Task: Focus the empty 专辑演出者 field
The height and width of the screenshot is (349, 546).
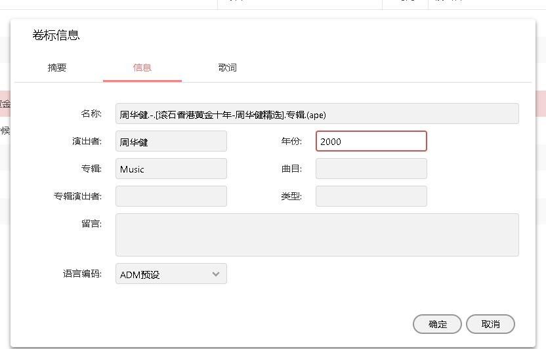Action: click(171, 196)
